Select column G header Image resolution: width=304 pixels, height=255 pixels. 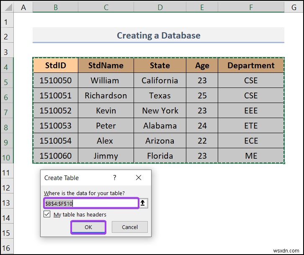[x=294, y=8]
